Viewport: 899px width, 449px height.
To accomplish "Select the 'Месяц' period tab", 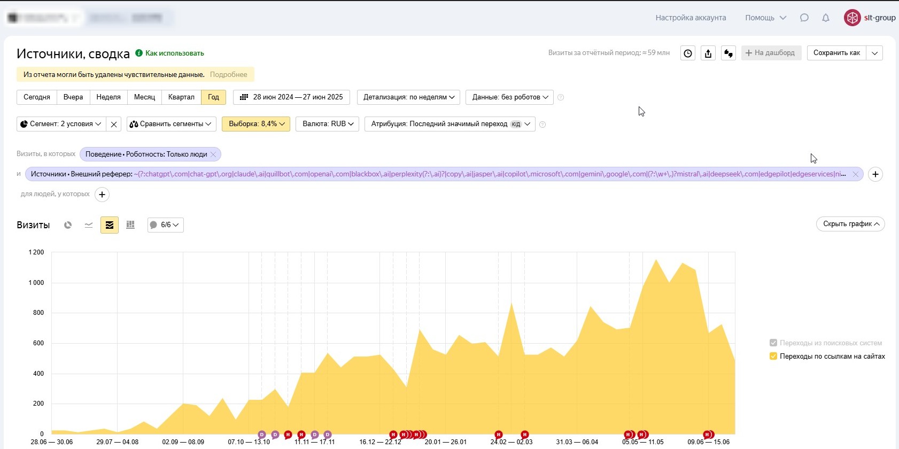I will tap(144, 97).
